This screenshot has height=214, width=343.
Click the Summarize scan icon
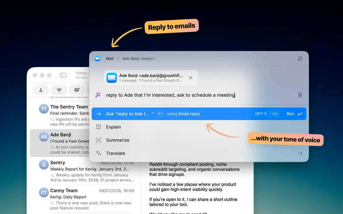(x=98, y=140)
